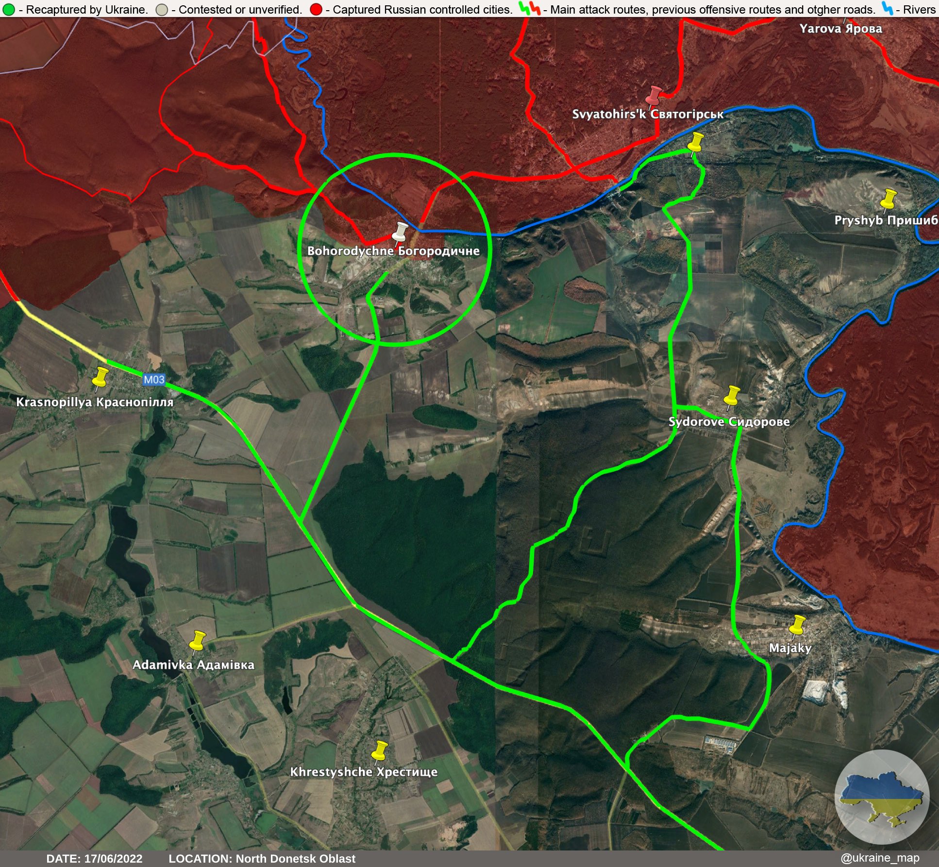Click the Bohorodychne Богородичне label
The height and width of the screenshot is (867, 939).
(x=393, y=251)
